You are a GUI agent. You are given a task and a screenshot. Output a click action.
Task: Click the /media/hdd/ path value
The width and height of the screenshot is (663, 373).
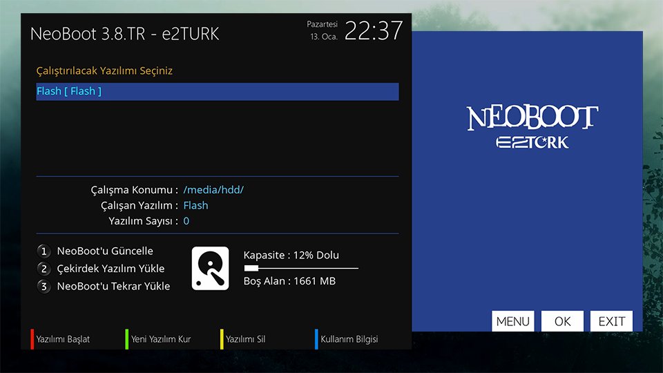213,190
